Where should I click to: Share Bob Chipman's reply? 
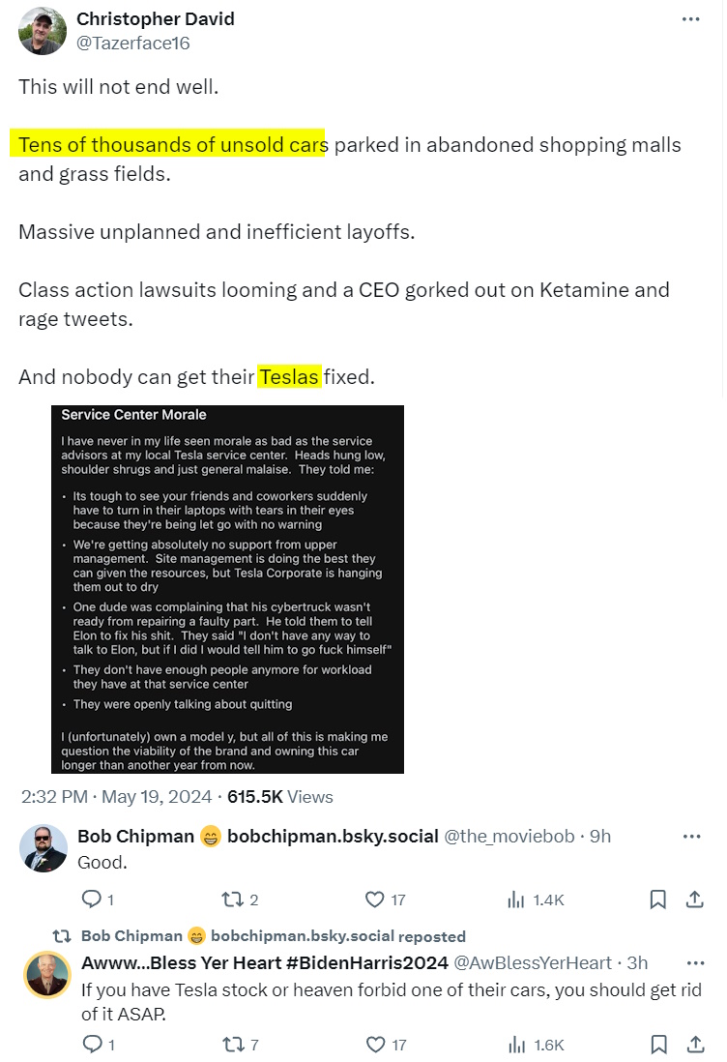coord(694,900)
